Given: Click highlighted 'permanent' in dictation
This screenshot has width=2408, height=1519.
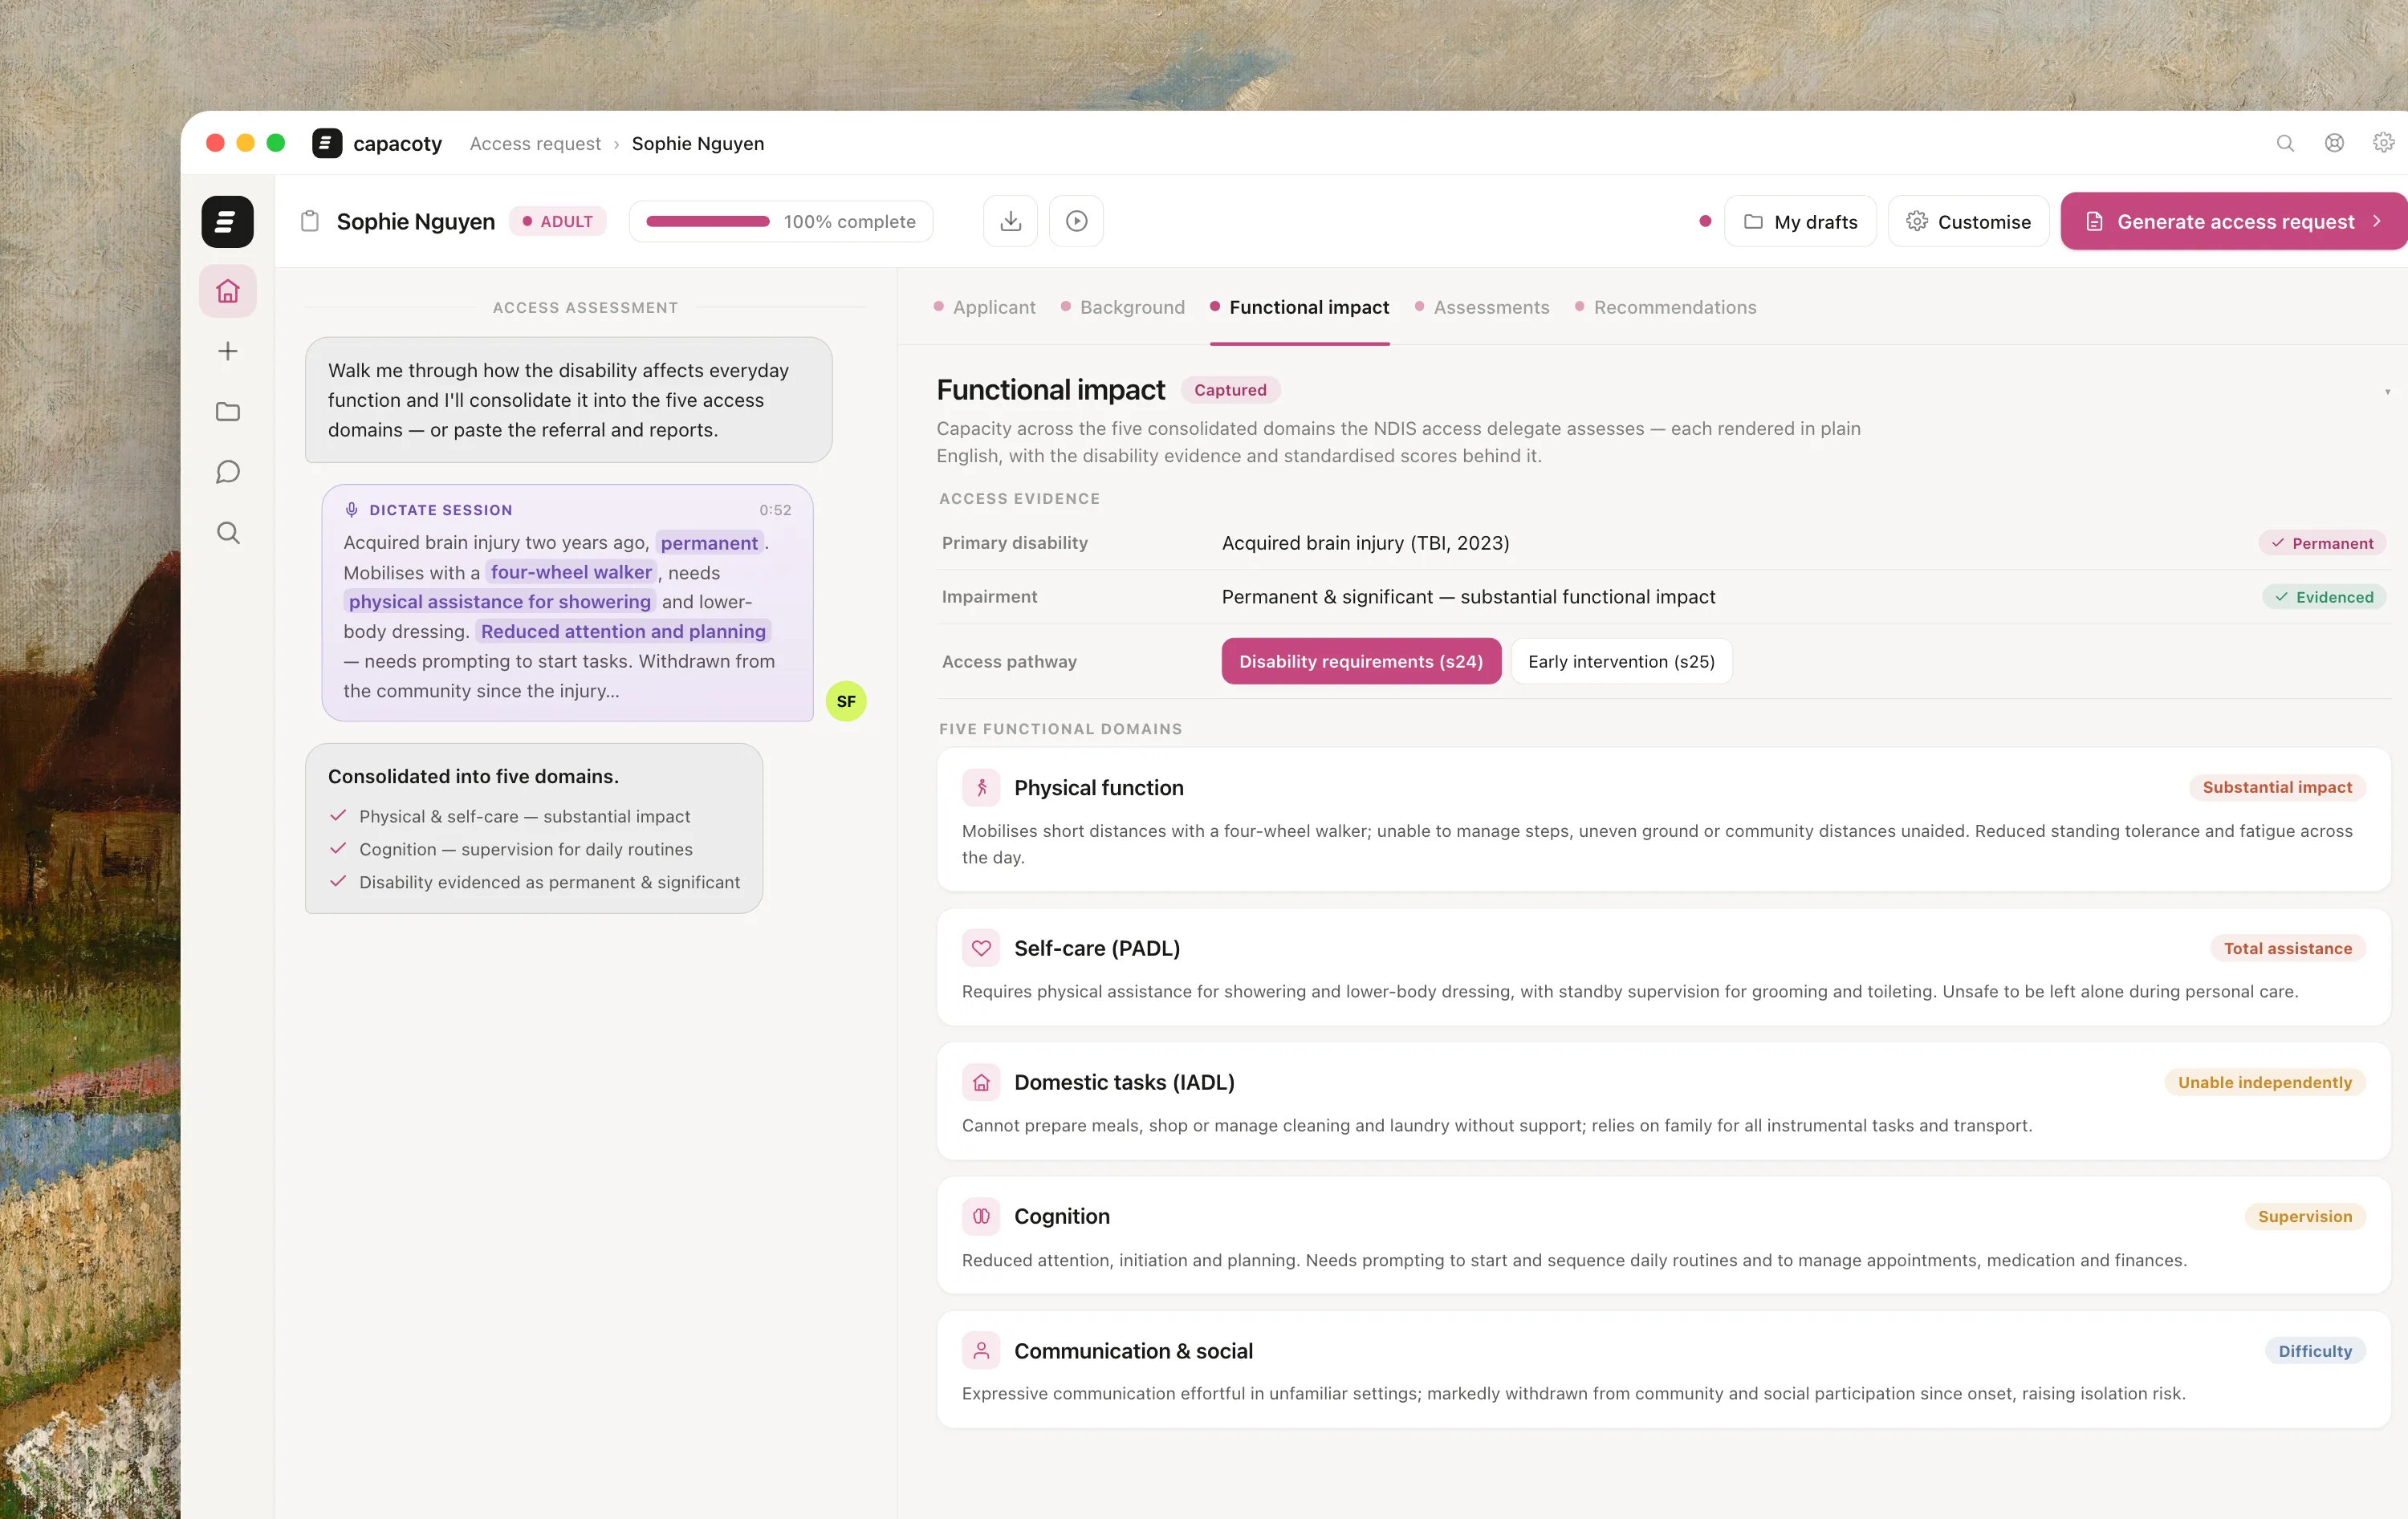Looking at the screenshot, I should pos(709,543).
